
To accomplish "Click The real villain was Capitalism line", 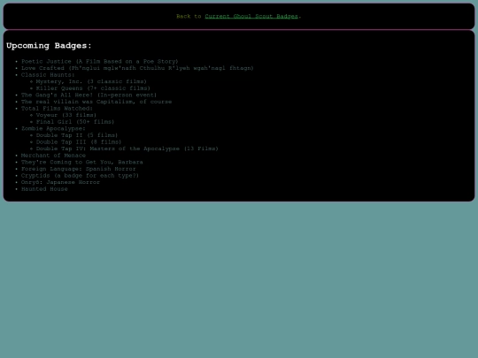I will click(x=96, y=102).
